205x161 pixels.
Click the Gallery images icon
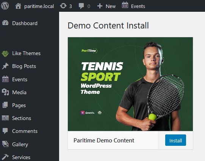coord(5,144)
